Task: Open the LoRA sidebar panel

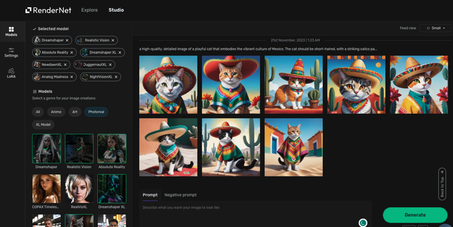Action: 11,73
